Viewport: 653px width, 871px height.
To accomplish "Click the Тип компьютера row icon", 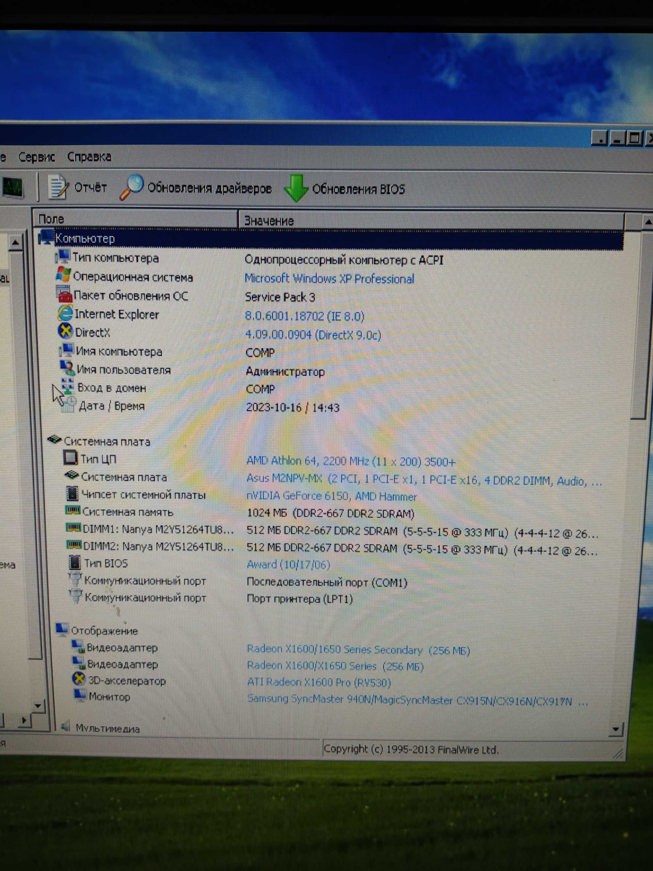I will (62, 257).
